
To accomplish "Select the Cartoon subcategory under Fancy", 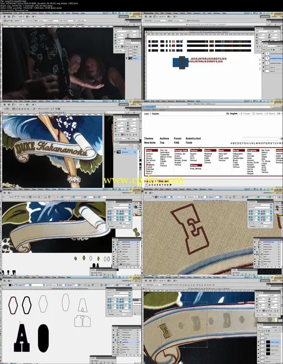I will 149,154.
